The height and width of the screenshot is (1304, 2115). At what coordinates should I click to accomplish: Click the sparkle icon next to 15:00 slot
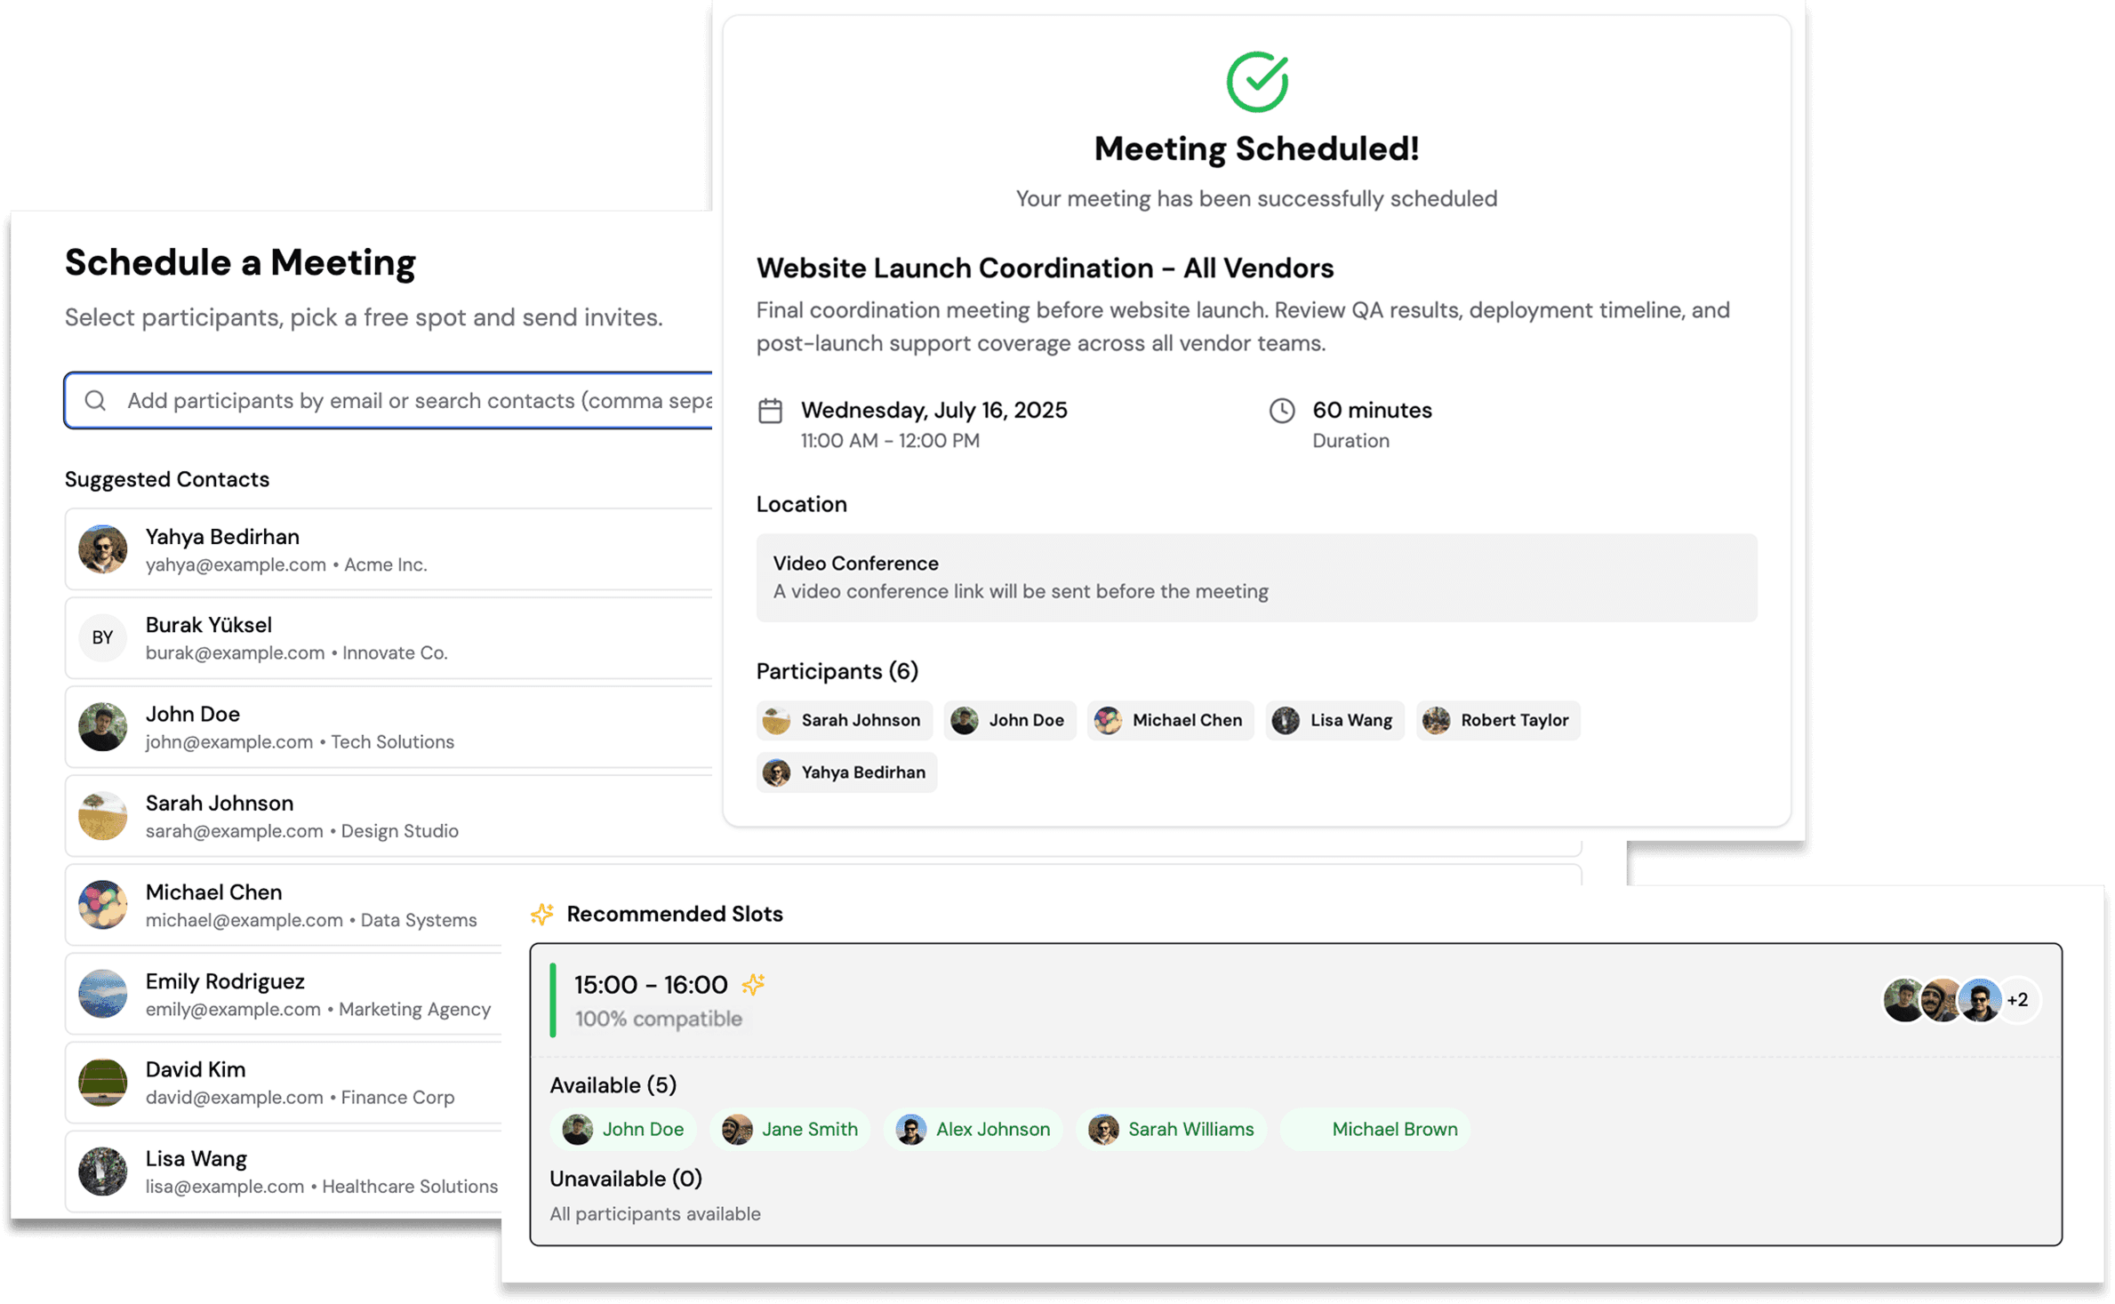click(755, 984)
